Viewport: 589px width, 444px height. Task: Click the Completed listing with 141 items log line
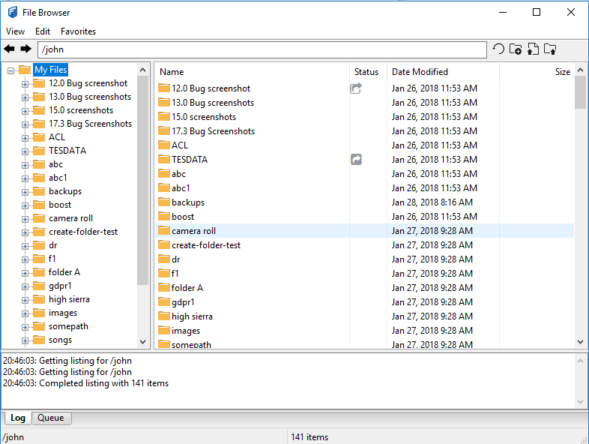point(85,383)
